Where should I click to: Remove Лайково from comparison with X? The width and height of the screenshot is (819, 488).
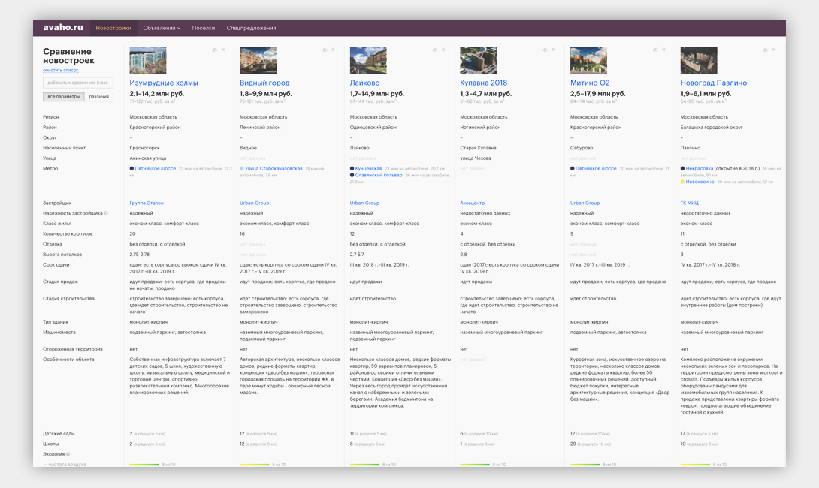click(x=443, y=50)
